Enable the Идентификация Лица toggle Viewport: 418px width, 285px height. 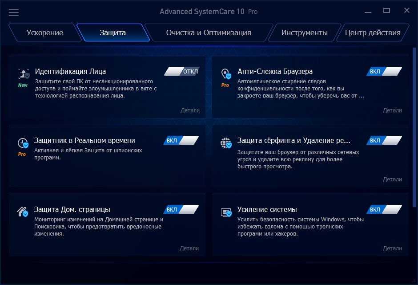[x=182, y=71]
